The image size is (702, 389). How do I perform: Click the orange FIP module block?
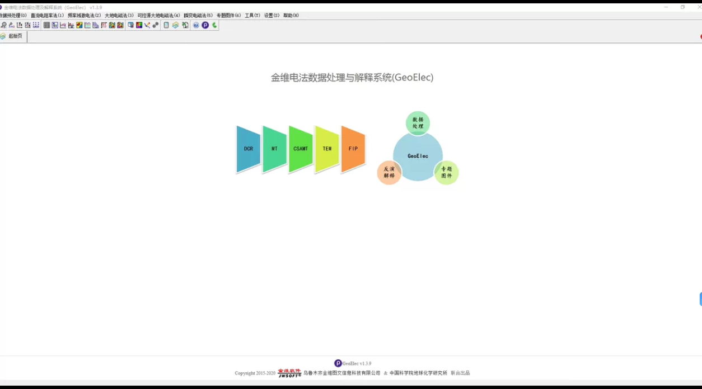tap(353, 149)
